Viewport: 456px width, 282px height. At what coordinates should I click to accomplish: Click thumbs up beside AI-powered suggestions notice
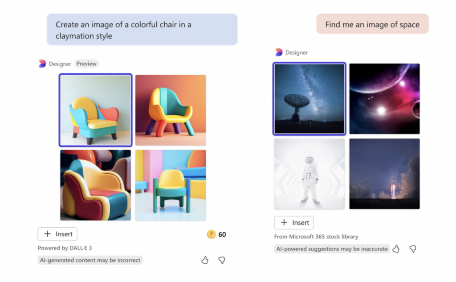[x=396, y=249]
